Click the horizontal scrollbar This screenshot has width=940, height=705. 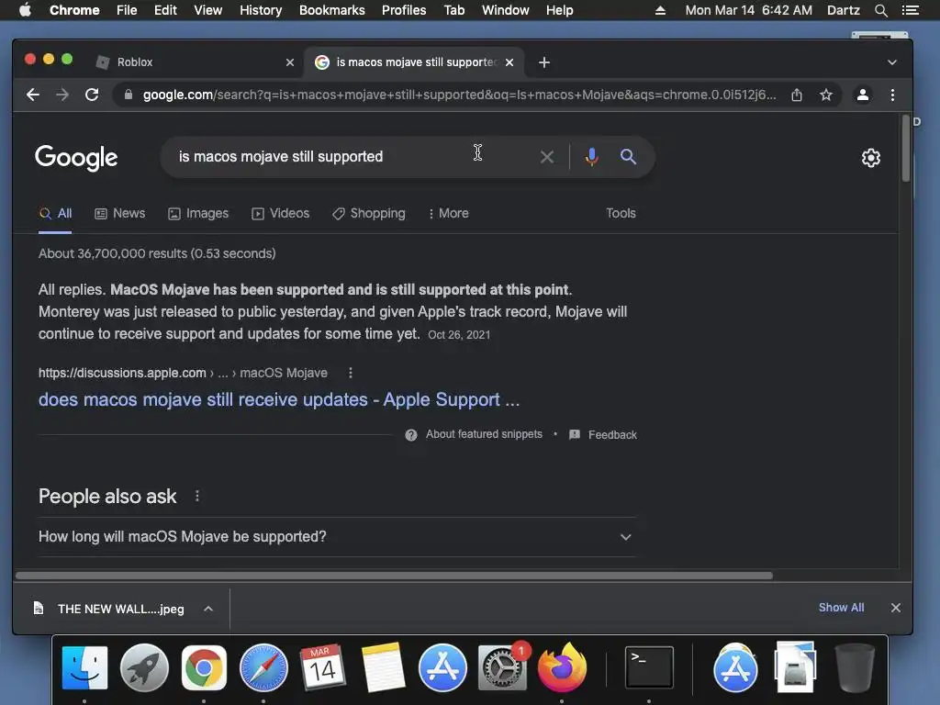[x=394, y=576]
